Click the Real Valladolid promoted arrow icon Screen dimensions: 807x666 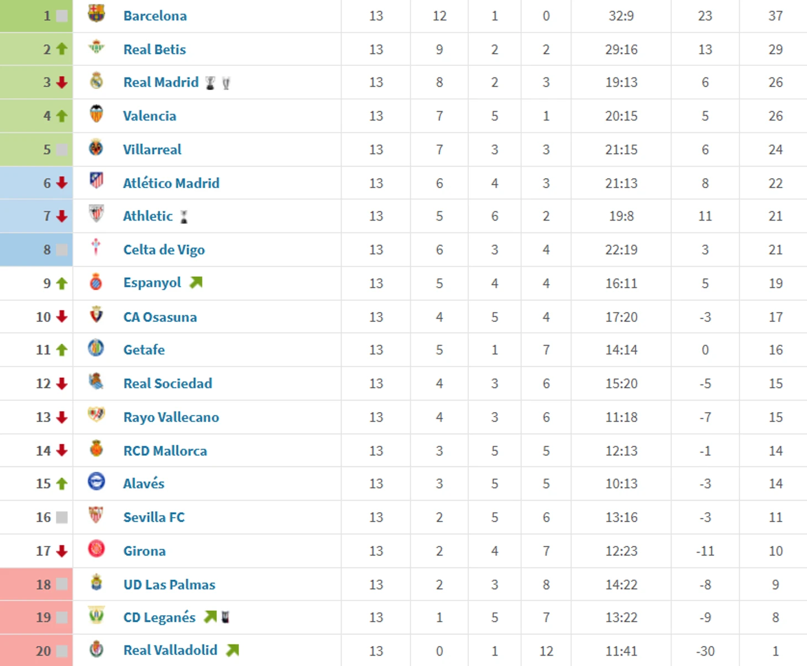tap(233, 651)
